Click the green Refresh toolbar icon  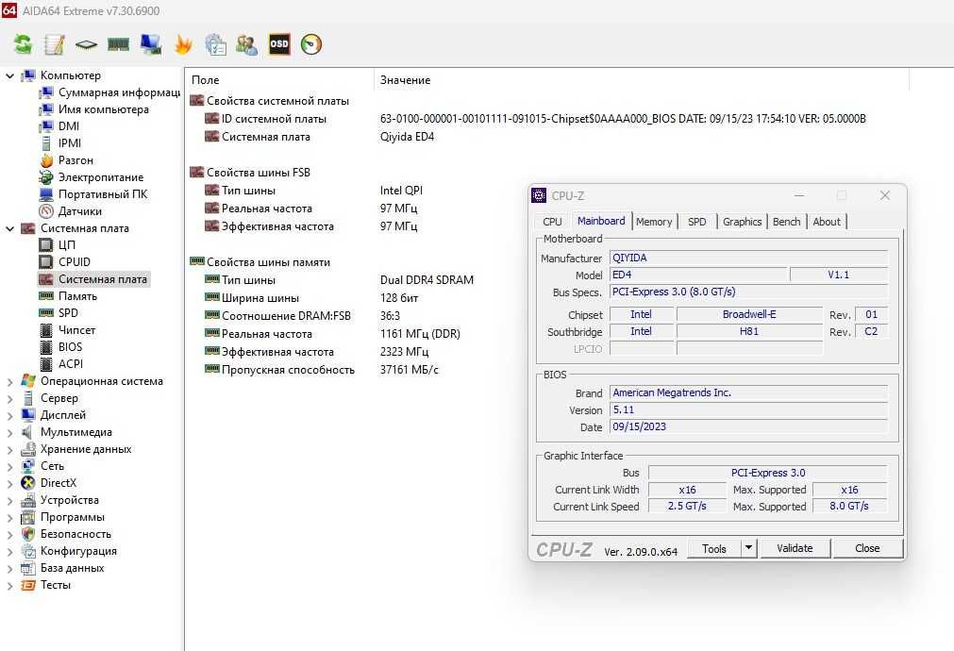pyautogui.click(x=23, y=43)
